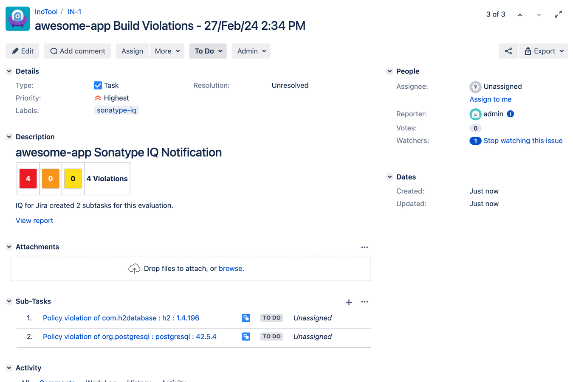This screenshot has width=573, height=382.
Task: Open Attachments options ellipsis menu
Action: pyautogui.click(x=364, y=247)
